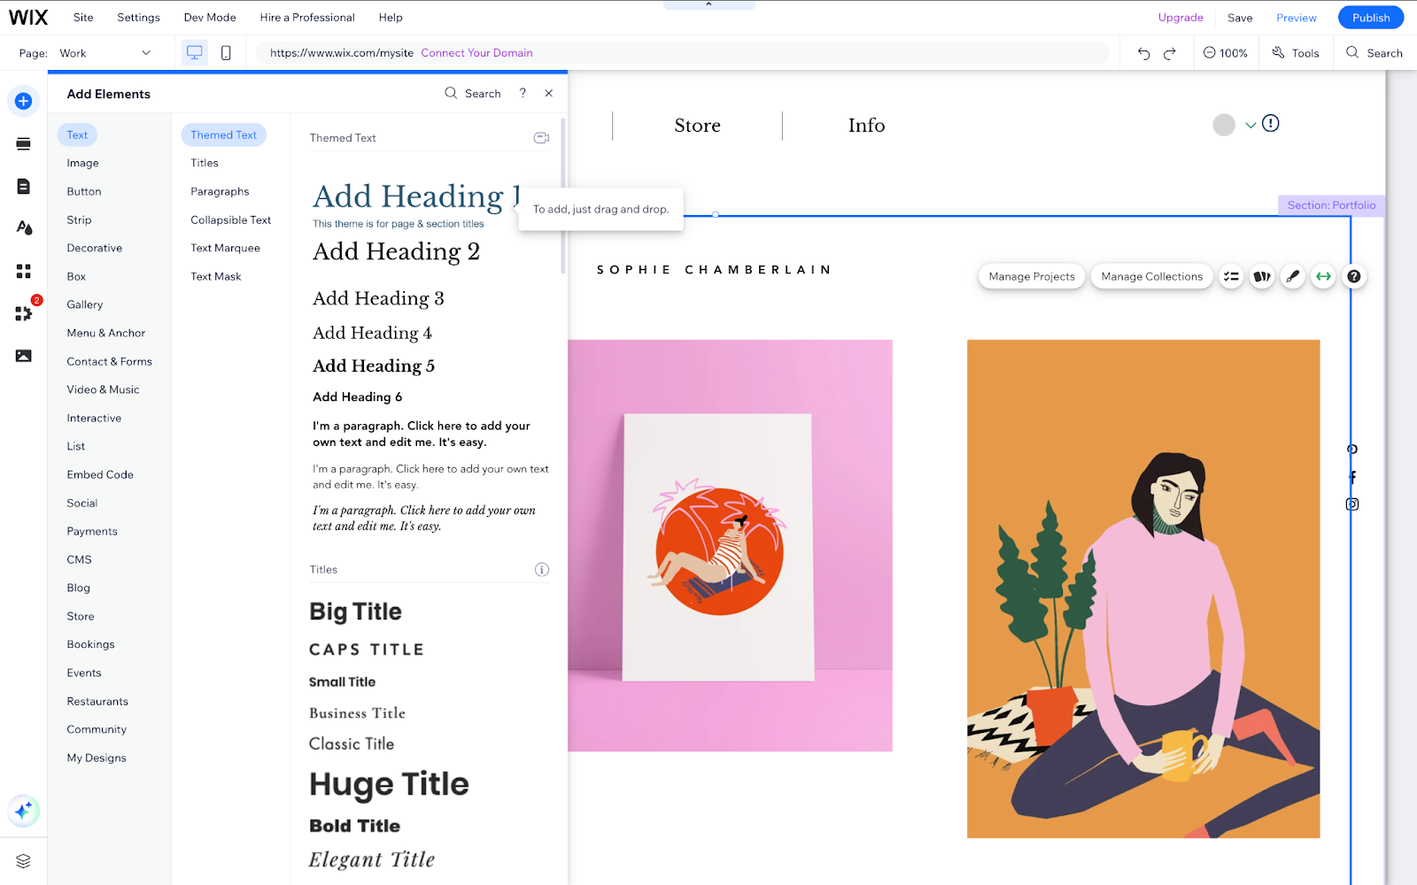Click the Publish button
1417x885 pixels.
1370,17
